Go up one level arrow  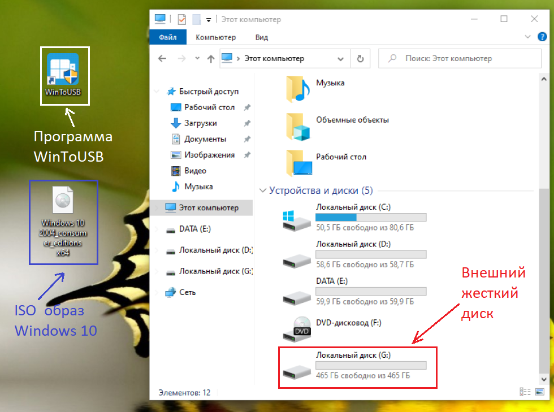click(x=210, y=59)
